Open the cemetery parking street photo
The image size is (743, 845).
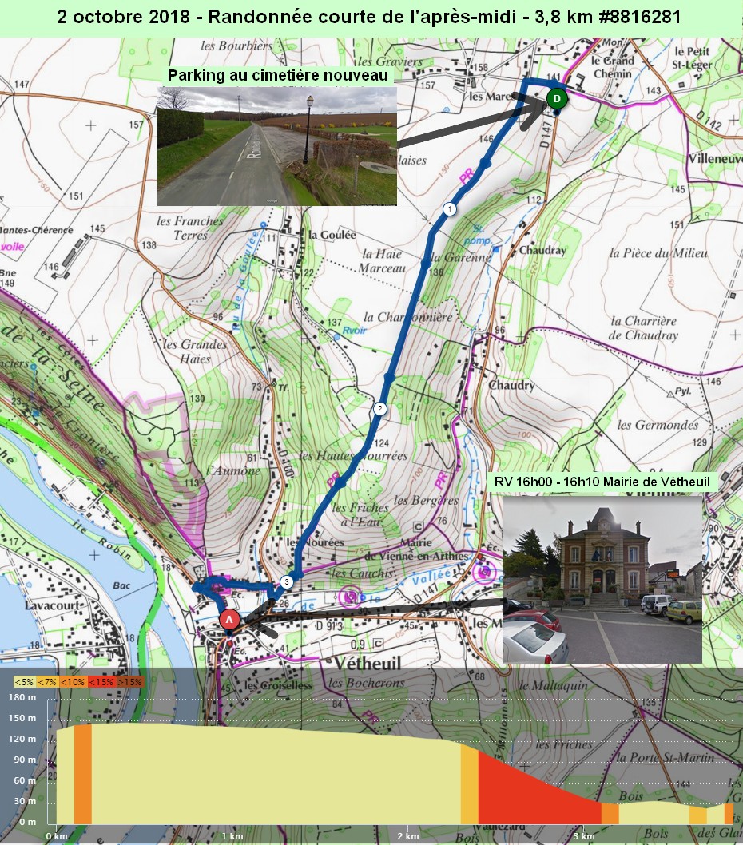click(277, 146)
